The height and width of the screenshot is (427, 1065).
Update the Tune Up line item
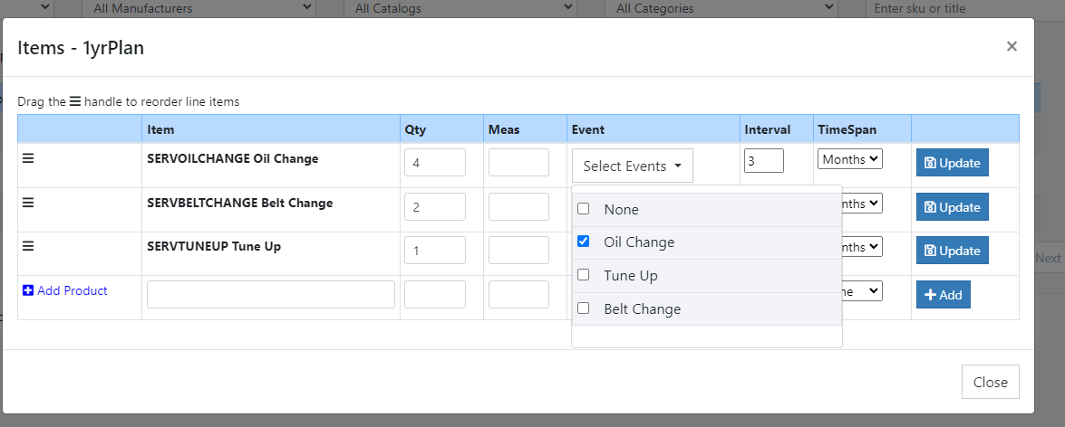[x=952, y=250]
